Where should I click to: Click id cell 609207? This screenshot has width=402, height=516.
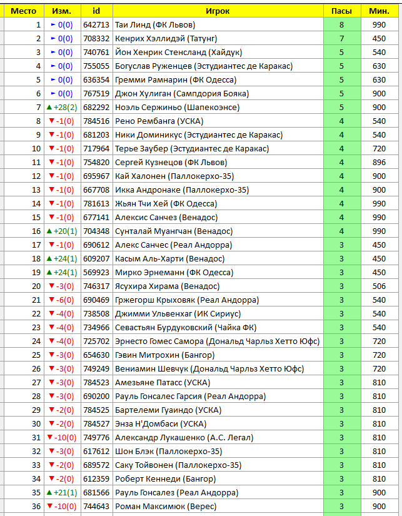(97, 259)
